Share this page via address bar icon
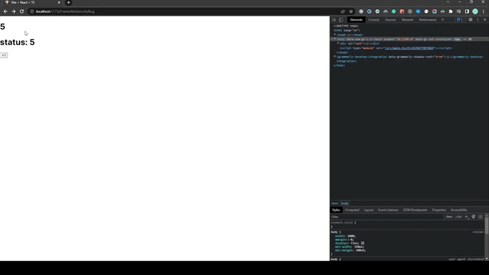489x275 pixels. point(343,12)
